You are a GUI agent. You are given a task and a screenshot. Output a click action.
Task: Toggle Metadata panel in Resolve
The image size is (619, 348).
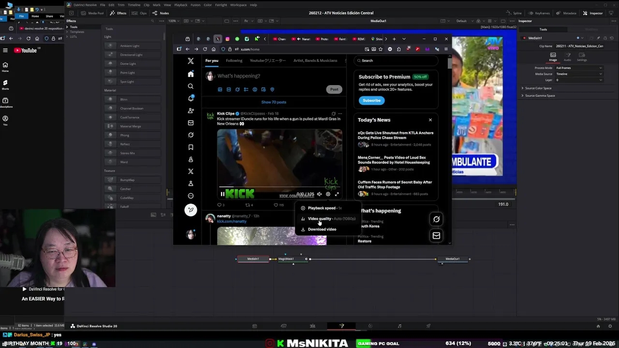pos(566,13)
